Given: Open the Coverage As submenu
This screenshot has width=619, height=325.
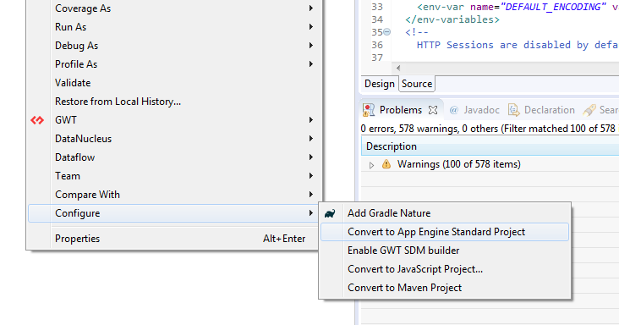Looking at the screenshot, I should pos(173,8).
